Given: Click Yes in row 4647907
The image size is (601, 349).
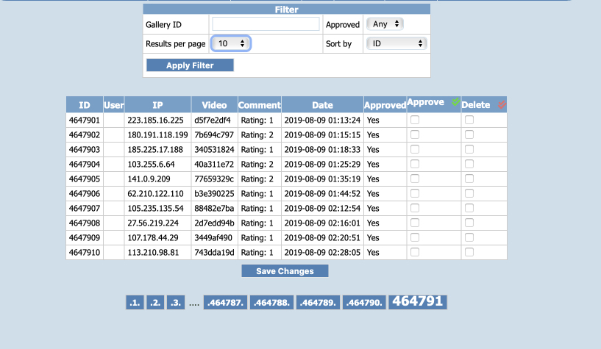Looking at the screenshot, I should click(x=373, y=208).
